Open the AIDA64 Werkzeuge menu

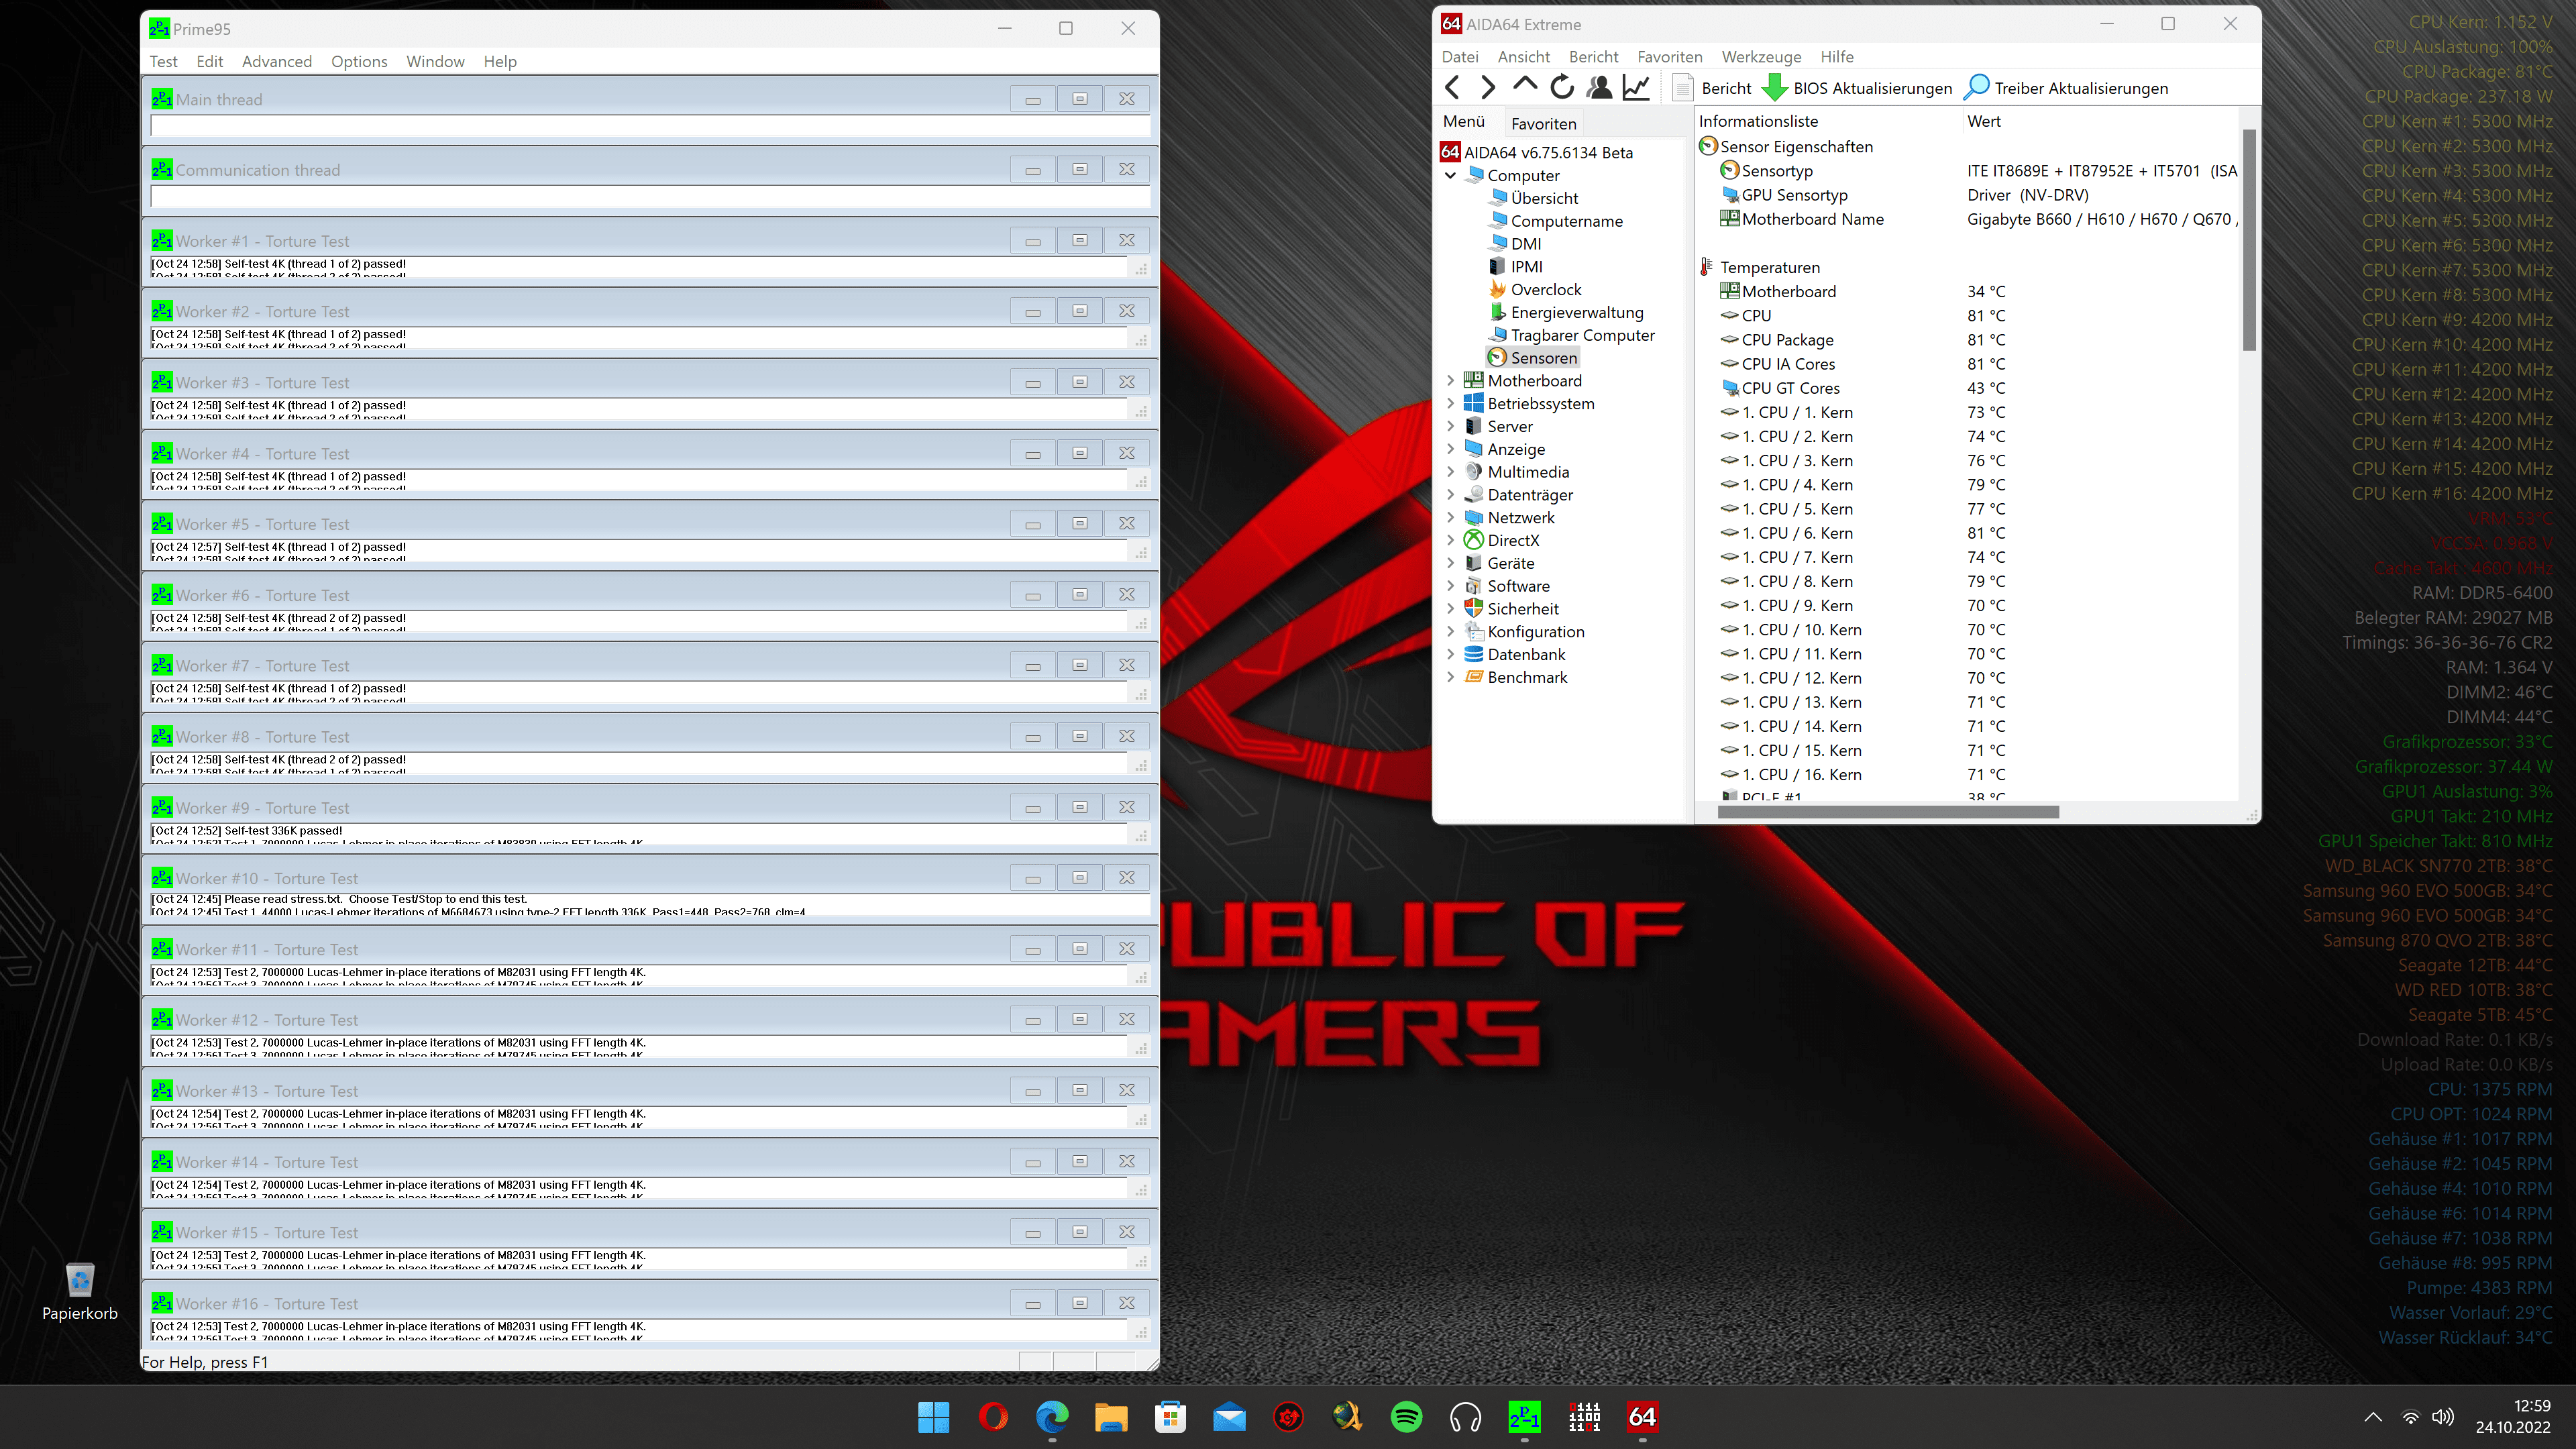coord(1761,57)
